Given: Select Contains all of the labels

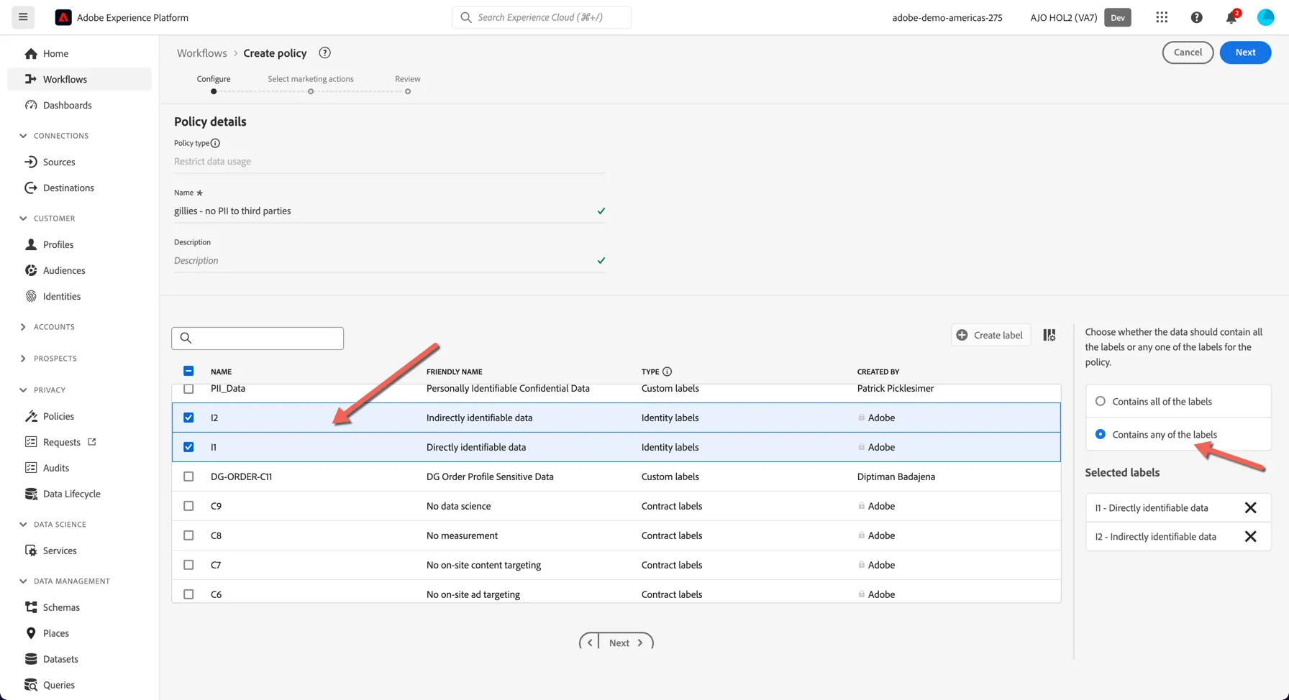Looking at the screenshot, I should (x=1101, y=401).
